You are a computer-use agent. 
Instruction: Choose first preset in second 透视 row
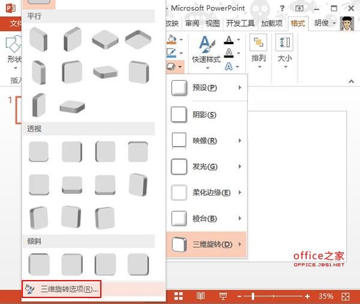[38, 184]
